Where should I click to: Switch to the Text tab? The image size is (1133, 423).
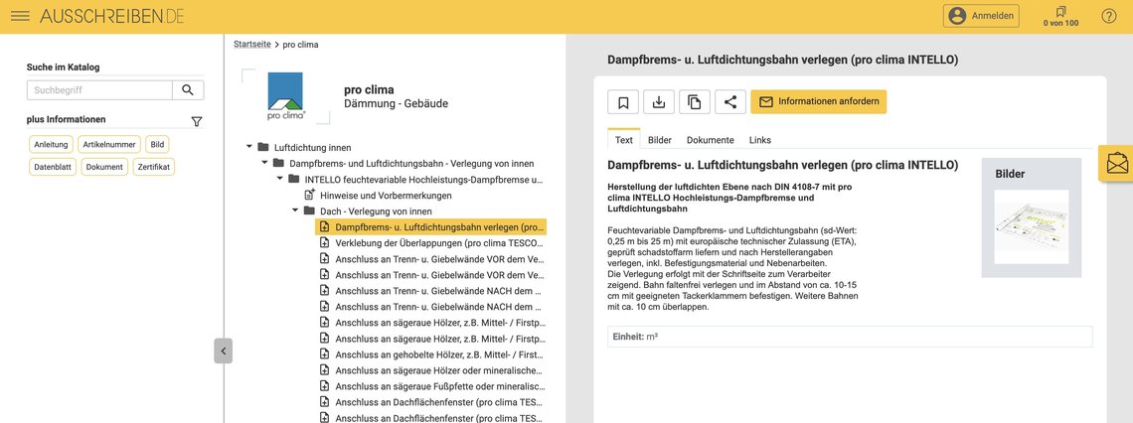click(623, 140)
